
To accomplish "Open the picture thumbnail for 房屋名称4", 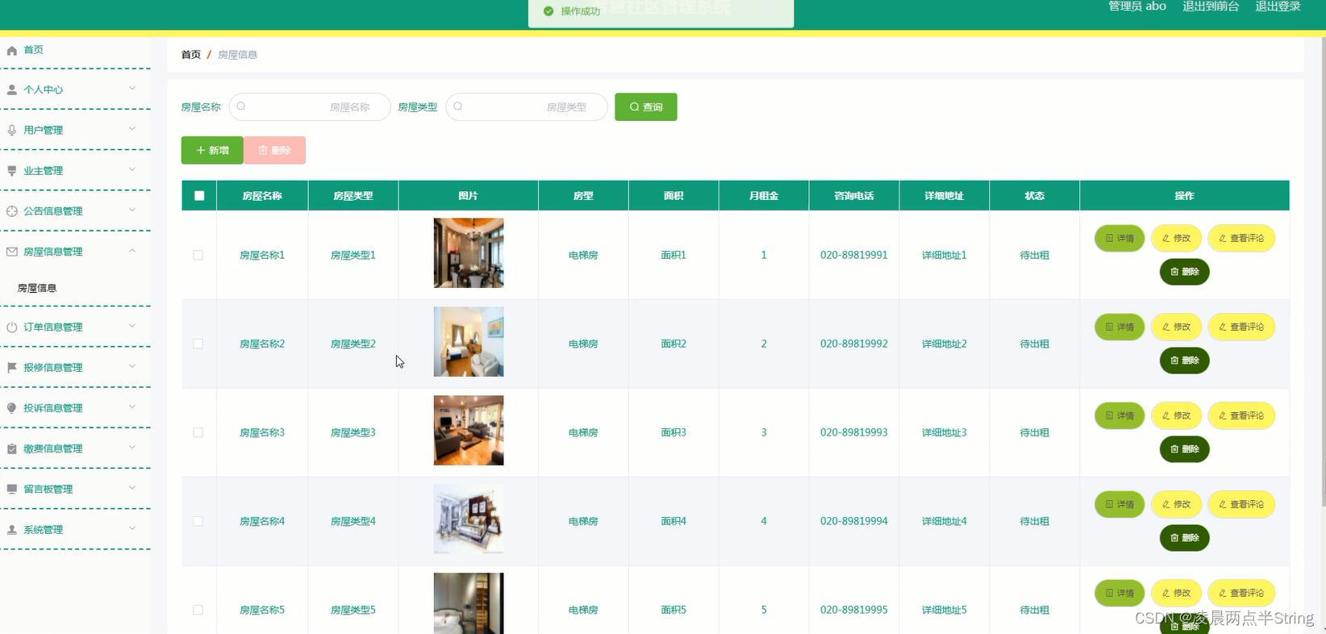I will (469, 519).
